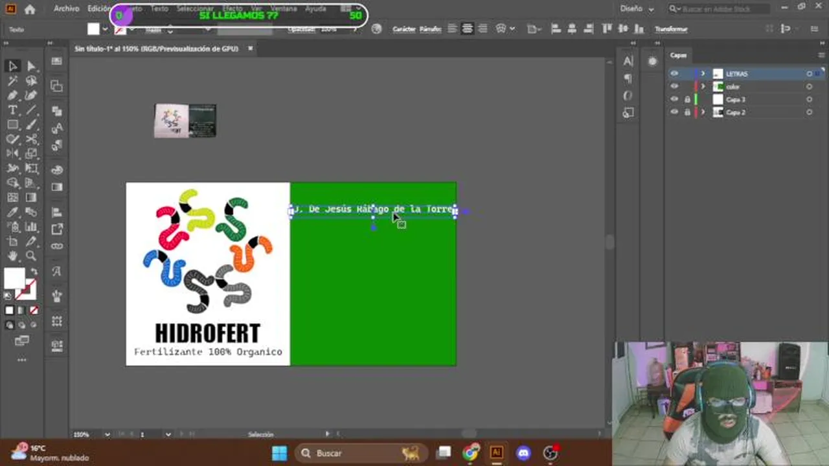Pick the Scissors tool
Image resolution: width=829 pixels, height=466 pixels.
tap(31, 139)
